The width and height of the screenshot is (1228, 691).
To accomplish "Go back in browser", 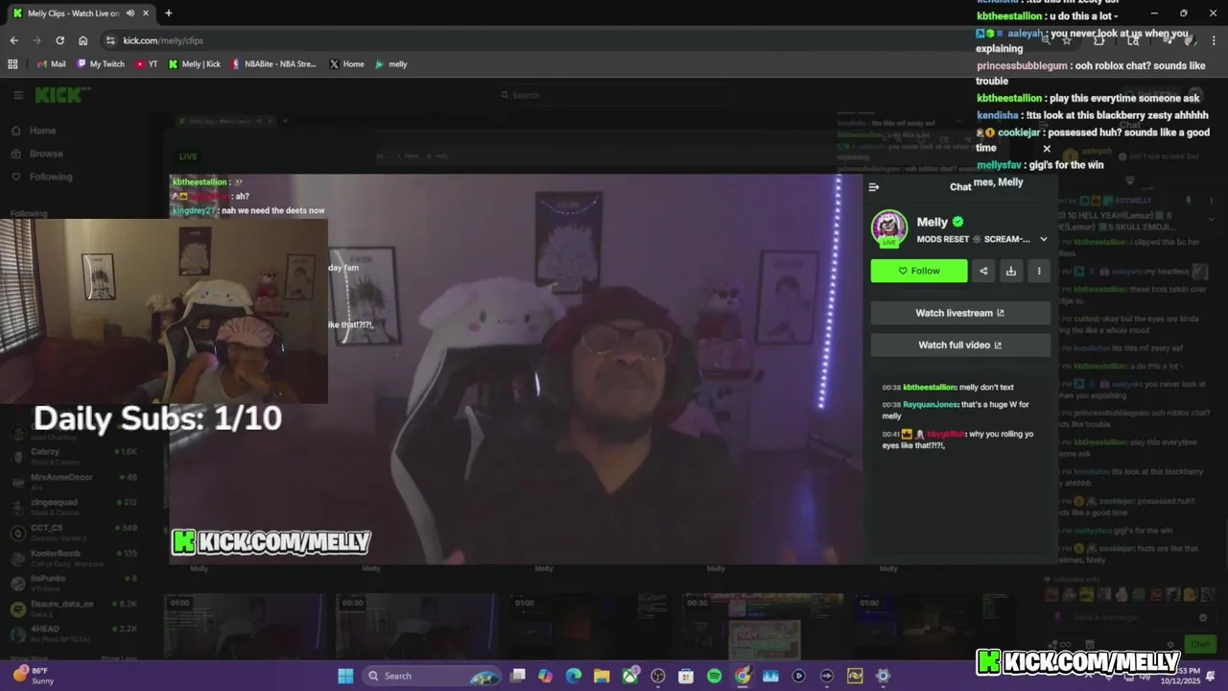I will click(x=13, y=40).
